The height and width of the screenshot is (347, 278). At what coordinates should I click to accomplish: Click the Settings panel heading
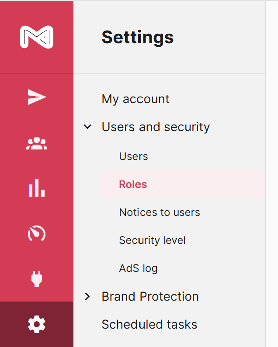click(x=137, y=37)
